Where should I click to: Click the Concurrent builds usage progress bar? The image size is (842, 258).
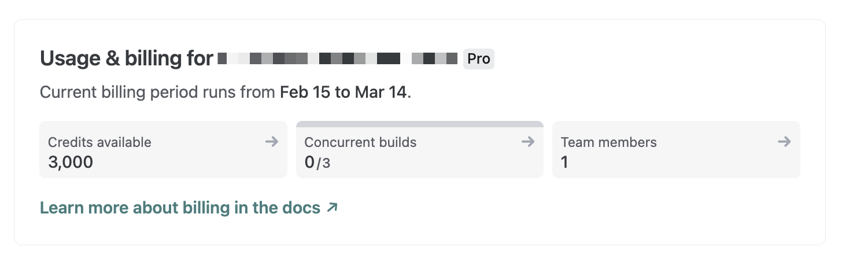click(419, 124)
